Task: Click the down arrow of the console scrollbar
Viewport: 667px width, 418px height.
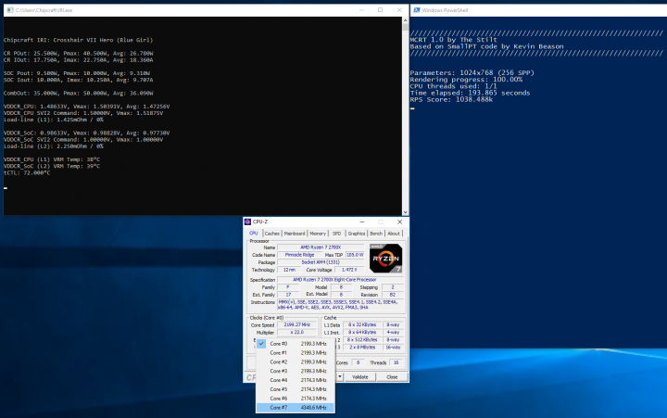Action: pos(406,212)
